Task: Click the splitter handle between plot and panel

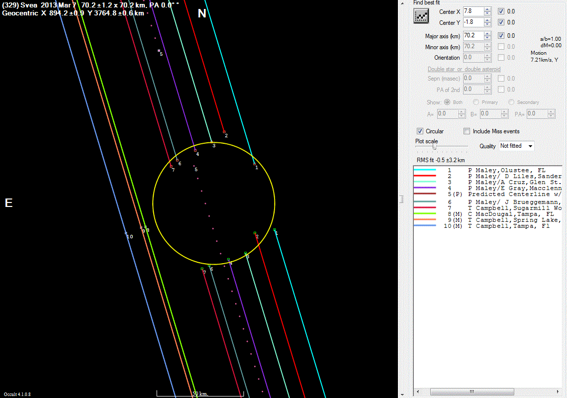Action: 401,199
